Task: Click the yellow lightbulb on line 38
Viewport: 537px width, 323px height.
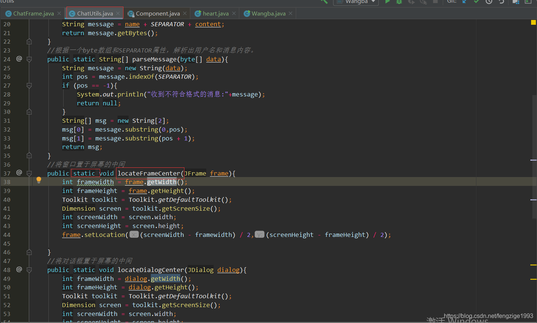Action: click(x=39, y=180)
